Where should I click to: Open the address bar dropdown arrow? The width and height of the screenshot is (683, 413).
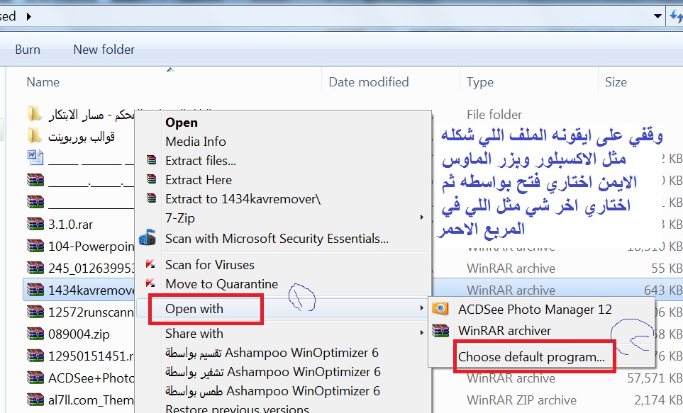(x=657, y=16)
